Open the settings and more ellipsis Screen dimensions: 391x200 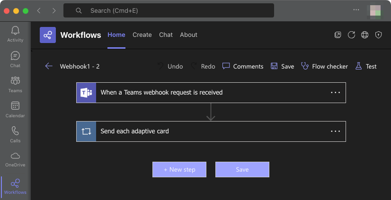click(356, 10)
